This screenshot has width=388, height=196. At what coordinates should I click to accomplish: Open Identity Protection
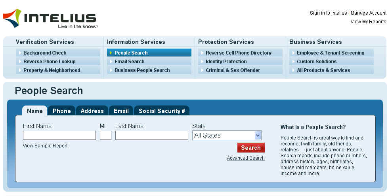[240, 62]
